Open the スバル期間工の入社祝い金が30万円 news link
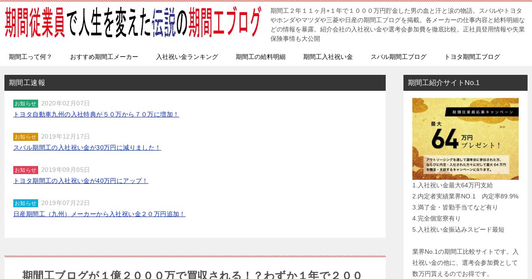This screenshot has height=279, width=532. click(x=87, y=147)
